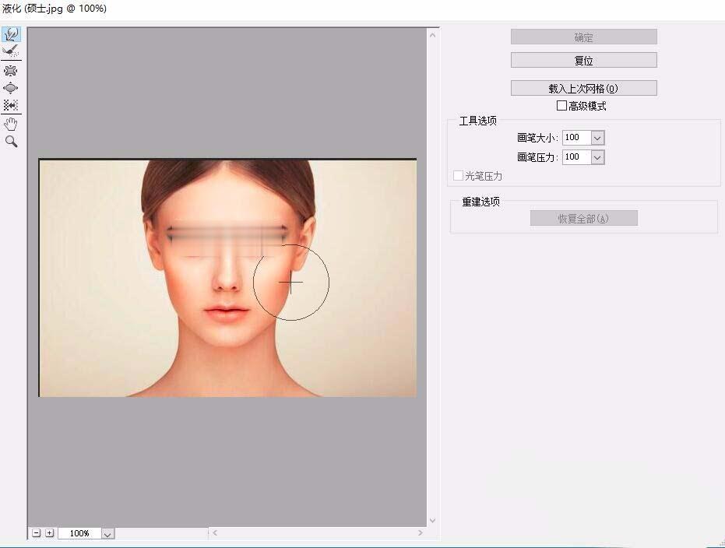The image size is (725, 548).
Task: Click the 载入上次网格 button
Action: [x=583, y=88]
